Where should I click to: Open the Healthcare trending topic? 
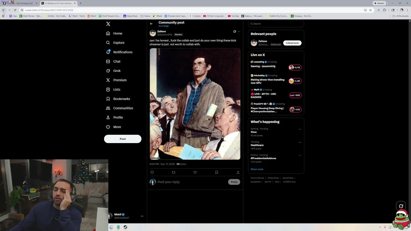tap(257, 145)
